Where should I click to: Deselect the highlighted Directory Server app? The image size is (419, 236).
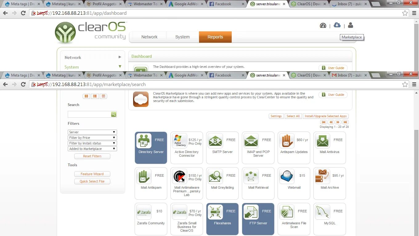[151, 148]
